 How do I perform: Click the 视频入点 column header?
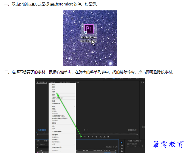tap(107, 150)
